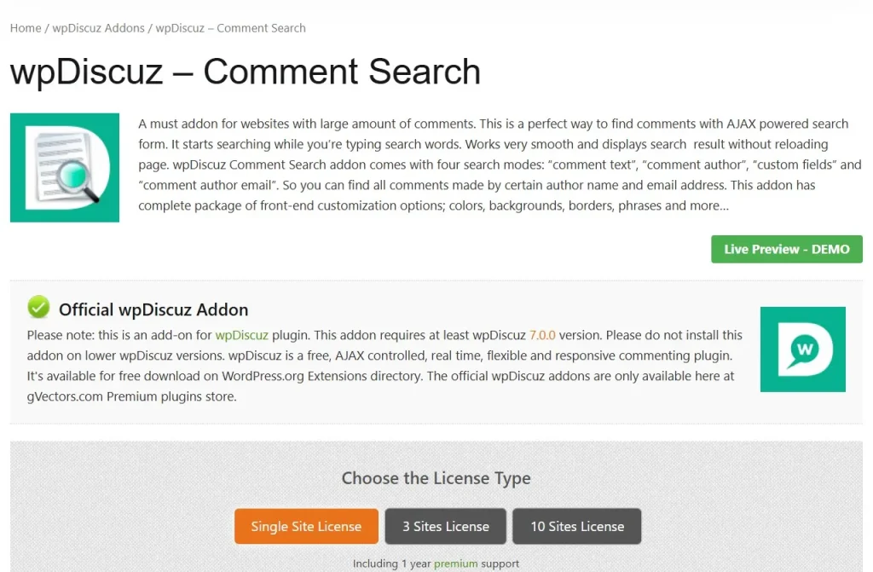Open the 7.0.0 version link
This screenshot has width=873, height=572.
pos(543,335)
